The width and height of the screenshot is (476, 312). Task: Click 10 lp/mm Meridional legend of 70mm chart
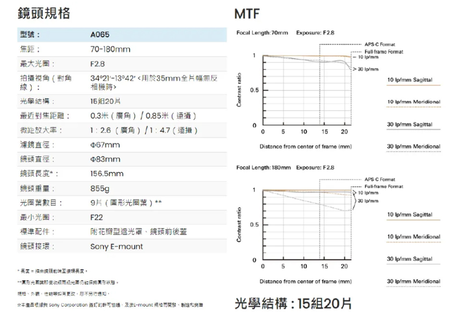pos(413,102)
